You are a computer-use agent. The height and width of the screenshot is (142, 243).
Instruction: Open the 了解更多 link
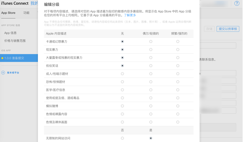pyautogui.click(x=130, y=15)
